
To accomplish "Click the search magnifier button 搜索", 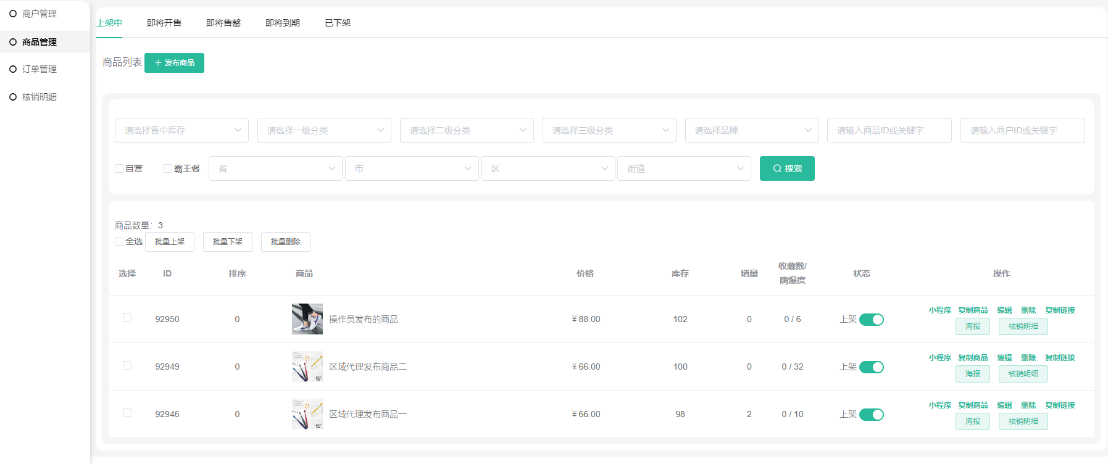I will [786, 168].
